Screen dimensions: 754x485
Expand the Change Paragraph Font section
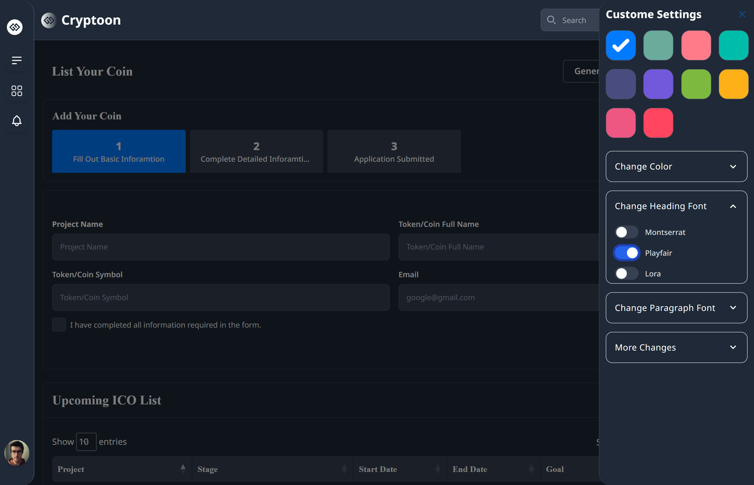pyautogui.click(x=676, y=308)
